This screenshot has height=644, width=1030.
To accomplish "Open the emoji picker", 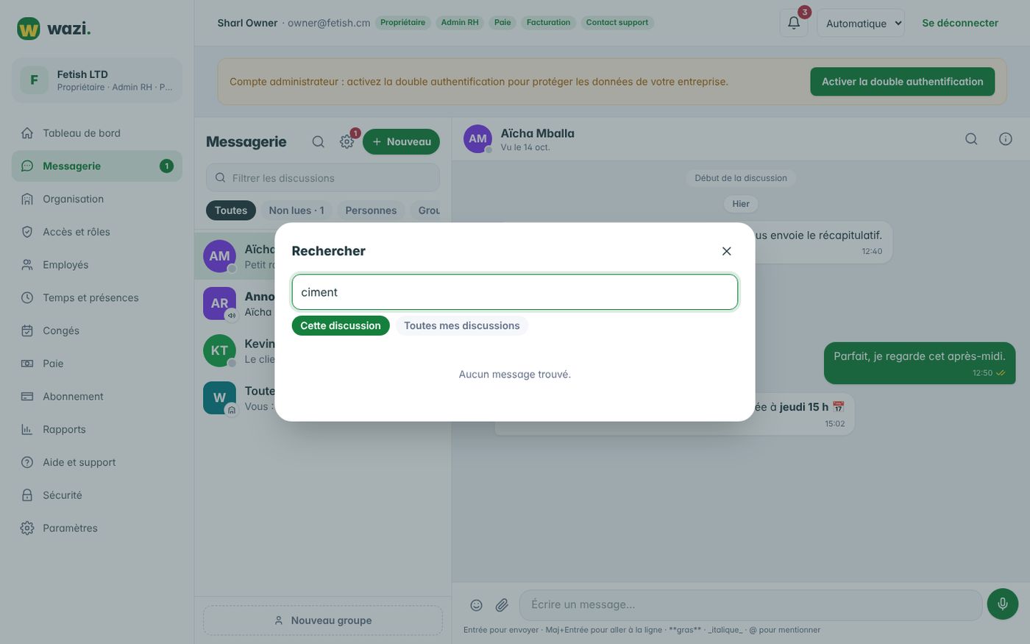I will coord(477,605).
